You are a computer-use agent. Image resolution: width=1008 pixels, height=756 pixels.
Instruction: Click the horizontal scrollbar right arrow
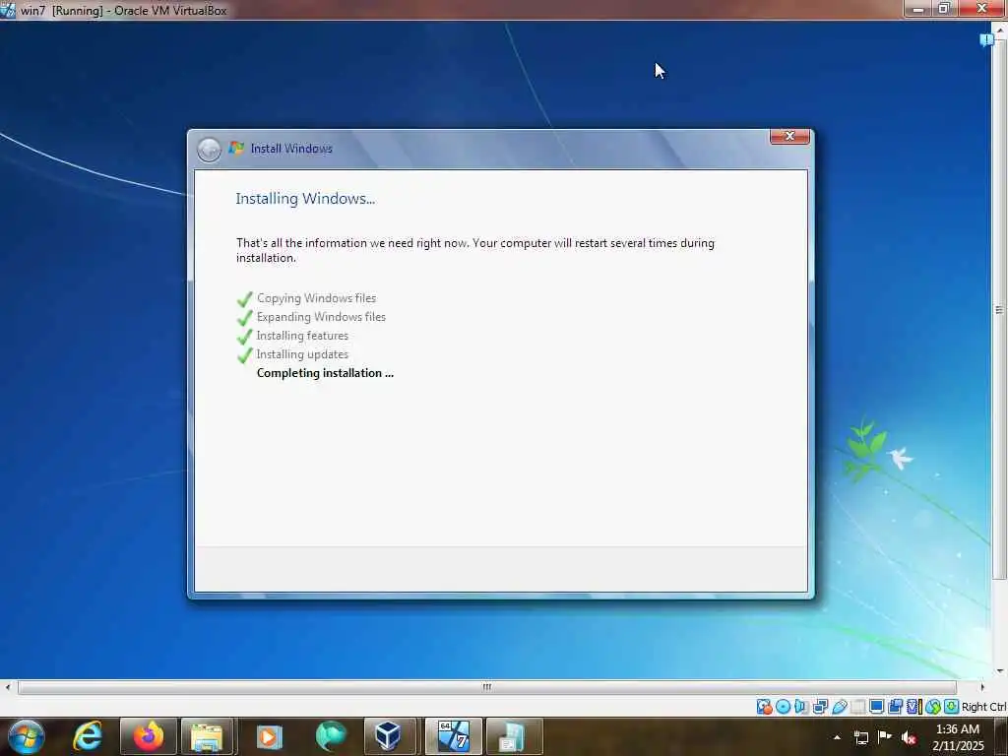[x=982, y=687]
